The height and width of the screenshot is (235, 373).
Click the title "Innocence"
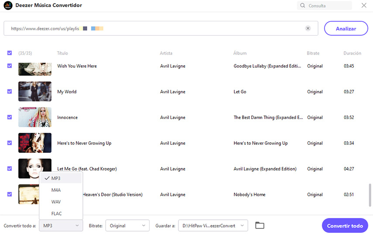pyautogui.click(x=67, y=117)
